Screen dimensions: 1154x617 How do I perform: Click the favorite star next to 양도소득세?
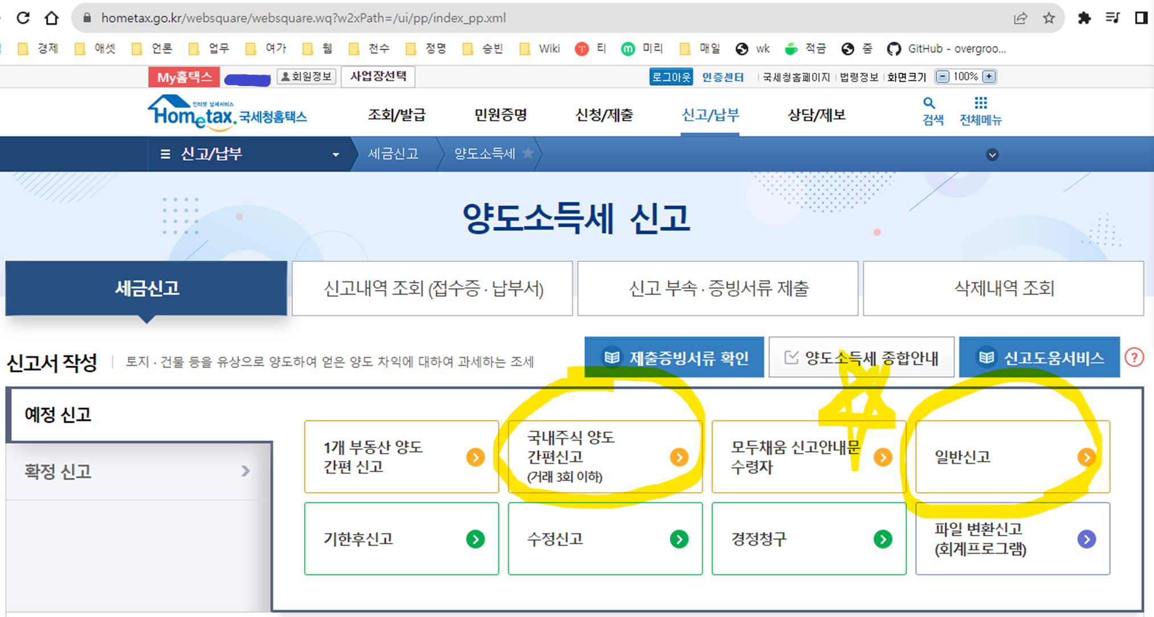click(528, 153)
